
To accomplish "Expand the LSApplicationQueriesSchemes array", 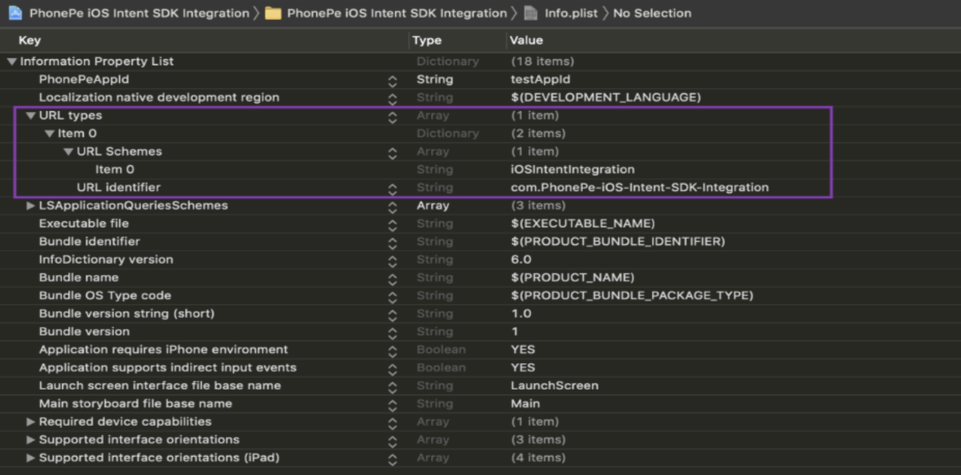I will [x=31, y=206].
